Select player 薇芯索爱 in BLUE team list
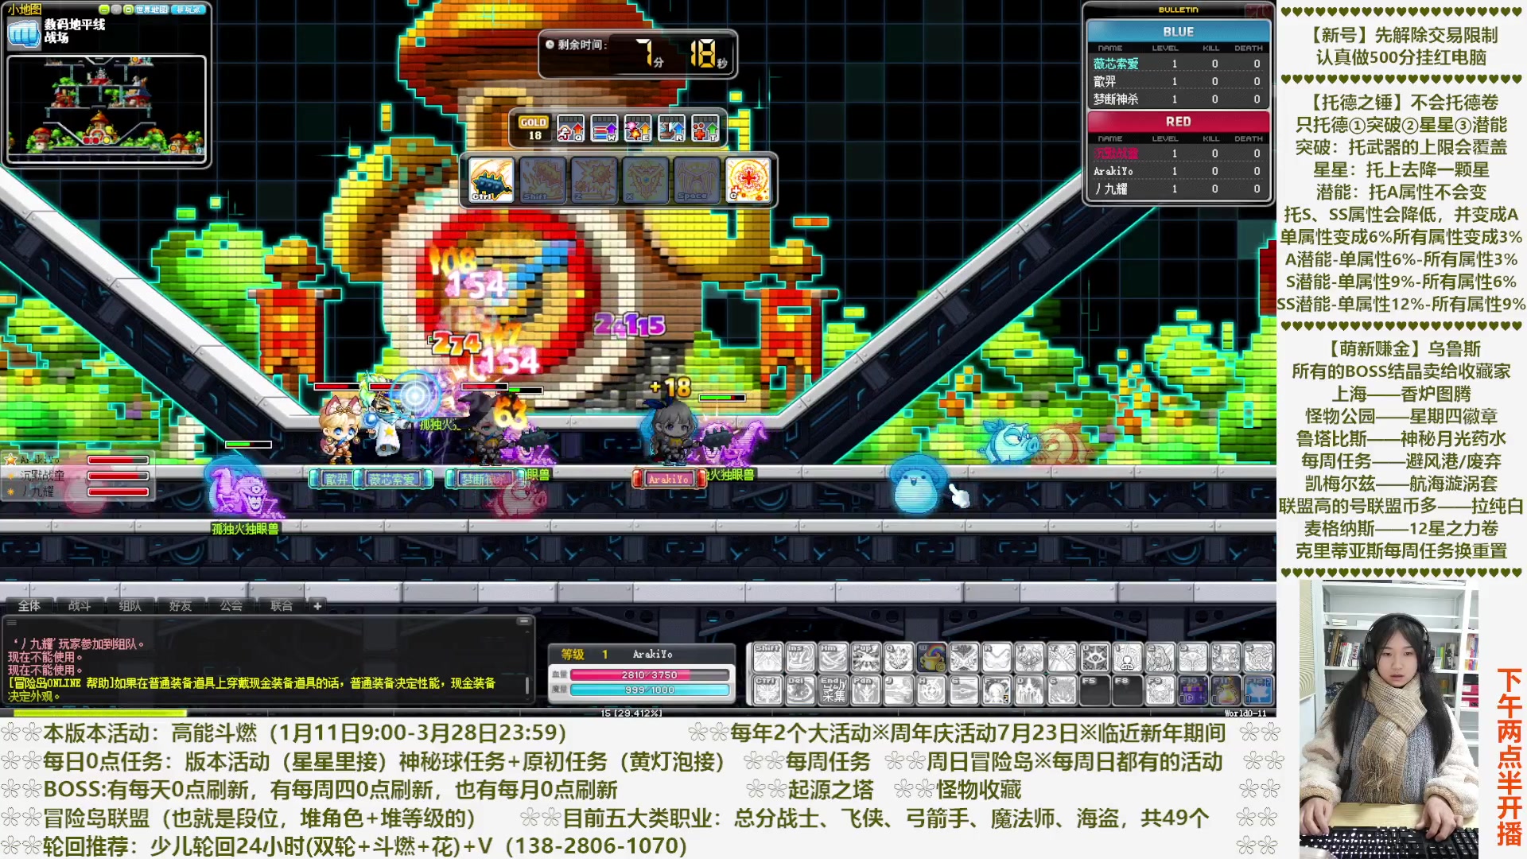This screenshot has width=1527, height=859. (x=1178, y=64)
